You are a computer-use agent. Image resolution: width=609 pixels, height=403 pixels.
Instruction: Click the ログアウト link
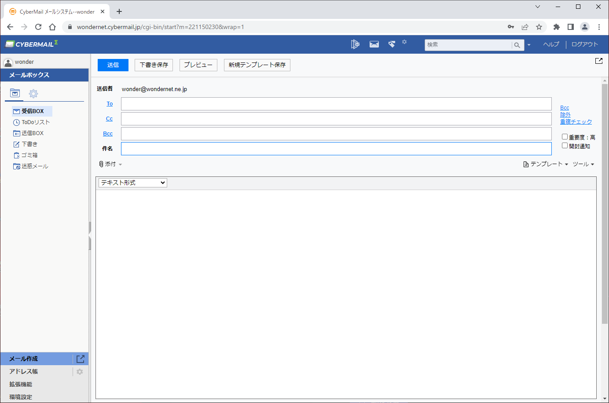(x=585, y=44)
